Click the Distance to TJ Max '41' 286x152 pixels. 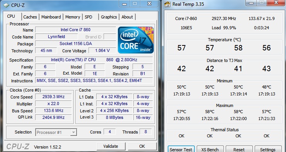[238, 68]
